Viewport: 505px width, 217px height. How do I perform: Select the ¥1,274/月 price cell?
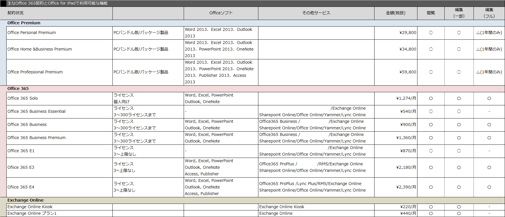coord(396,99)
